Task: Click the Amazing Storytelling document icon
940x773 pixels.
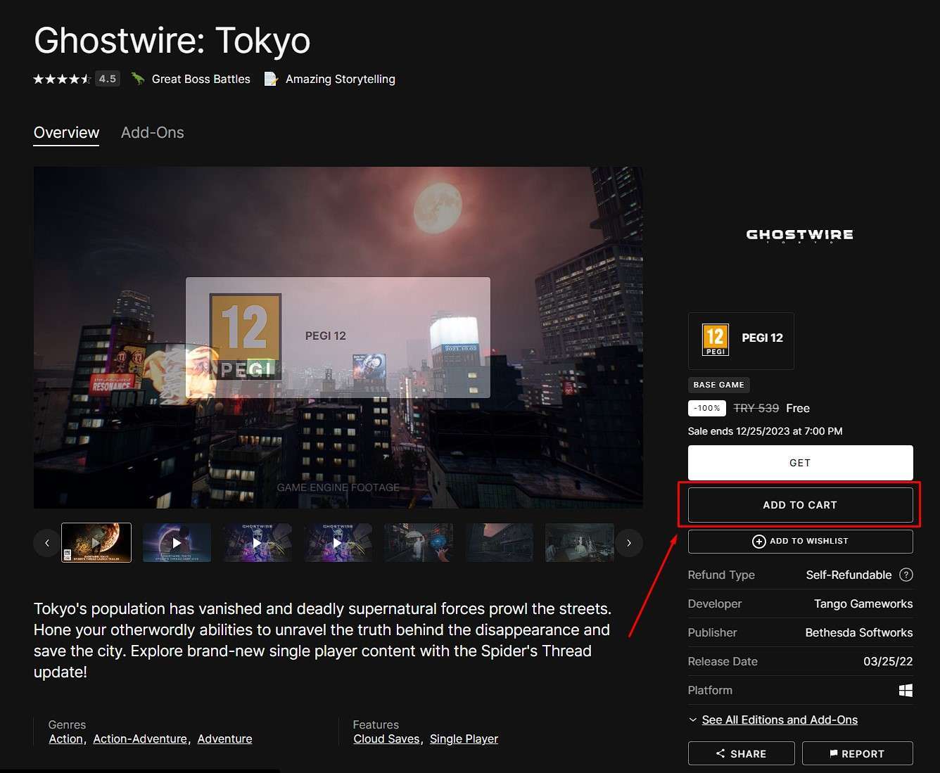Action: 271,79
